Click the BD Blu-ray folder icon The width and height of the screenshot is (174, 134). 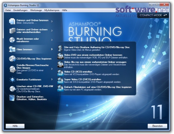60,64
